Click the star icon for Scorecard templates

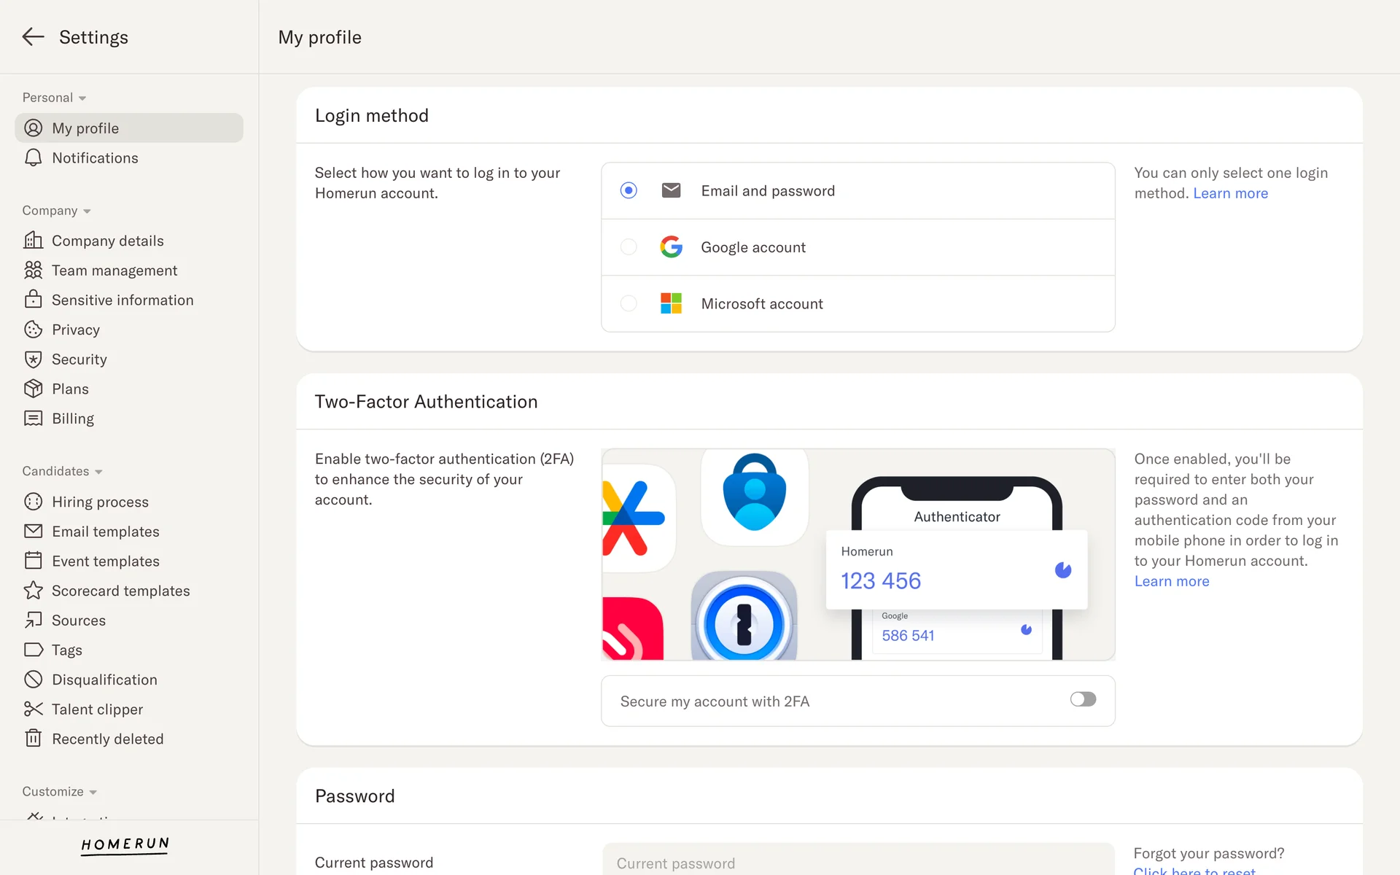pos(33,591)
